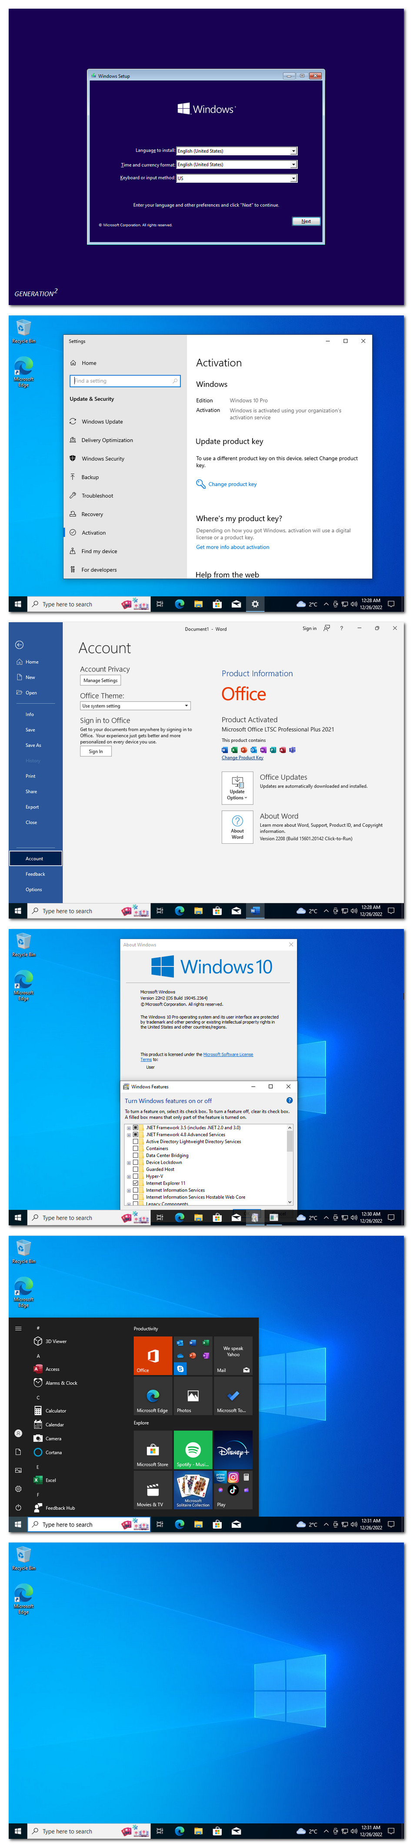Toggle .NET Framework 3.5 checkbox
The width and height of the screenshot is (413, 1848).
click(136, 1127)
